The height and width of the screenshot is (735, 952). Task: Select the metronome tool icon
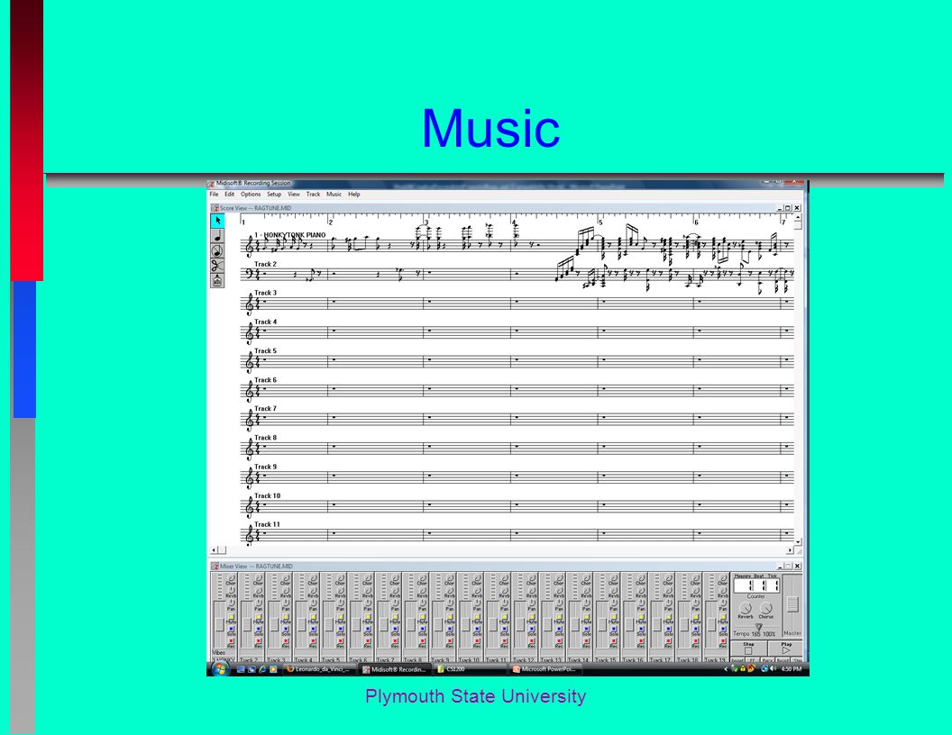pyautogui.click(x=217, y=280)
